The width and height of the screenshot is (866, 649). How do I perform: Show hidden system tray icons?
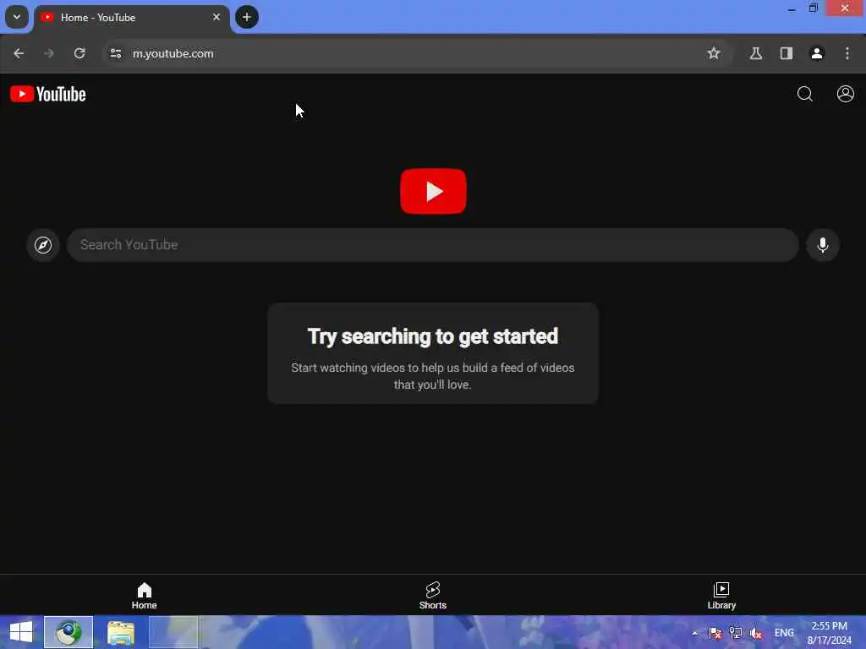[694, 633]
